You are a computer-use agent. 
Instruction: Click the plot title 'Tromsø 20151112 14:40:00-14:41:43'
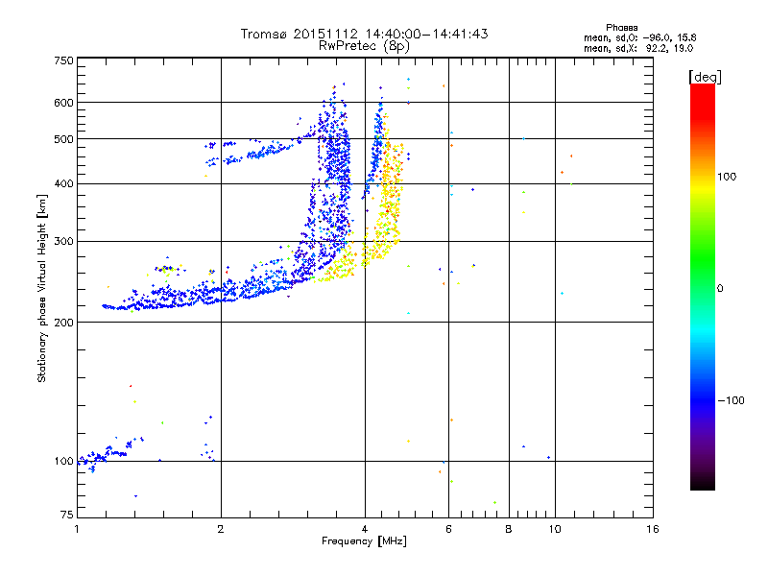364,34
